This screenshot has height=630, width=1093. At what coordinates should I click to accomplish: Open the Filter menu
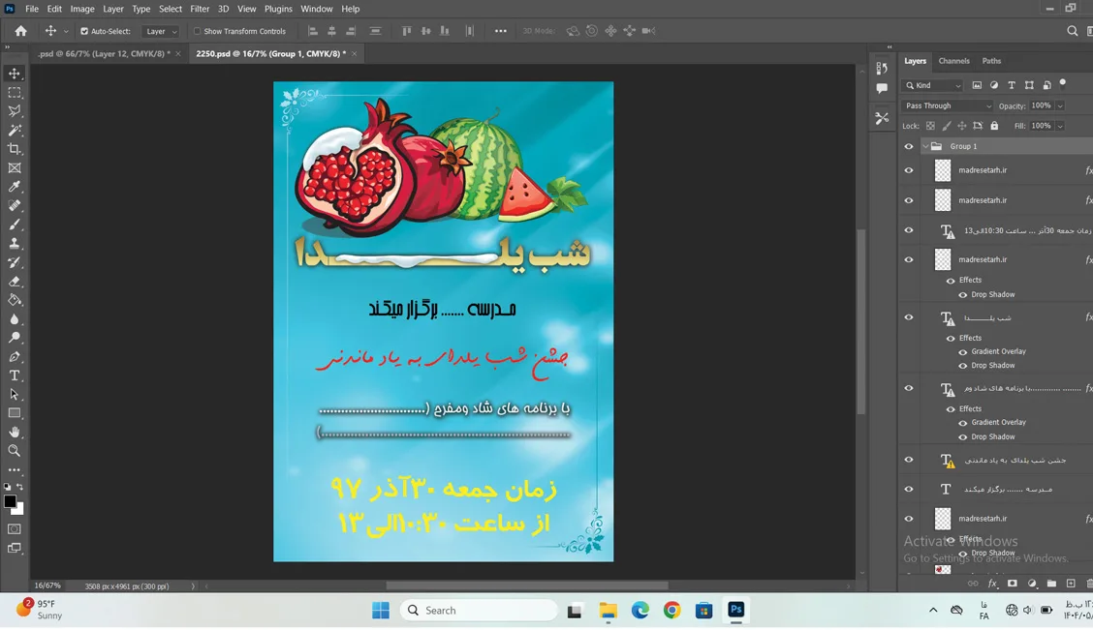[x=200, y=9]
